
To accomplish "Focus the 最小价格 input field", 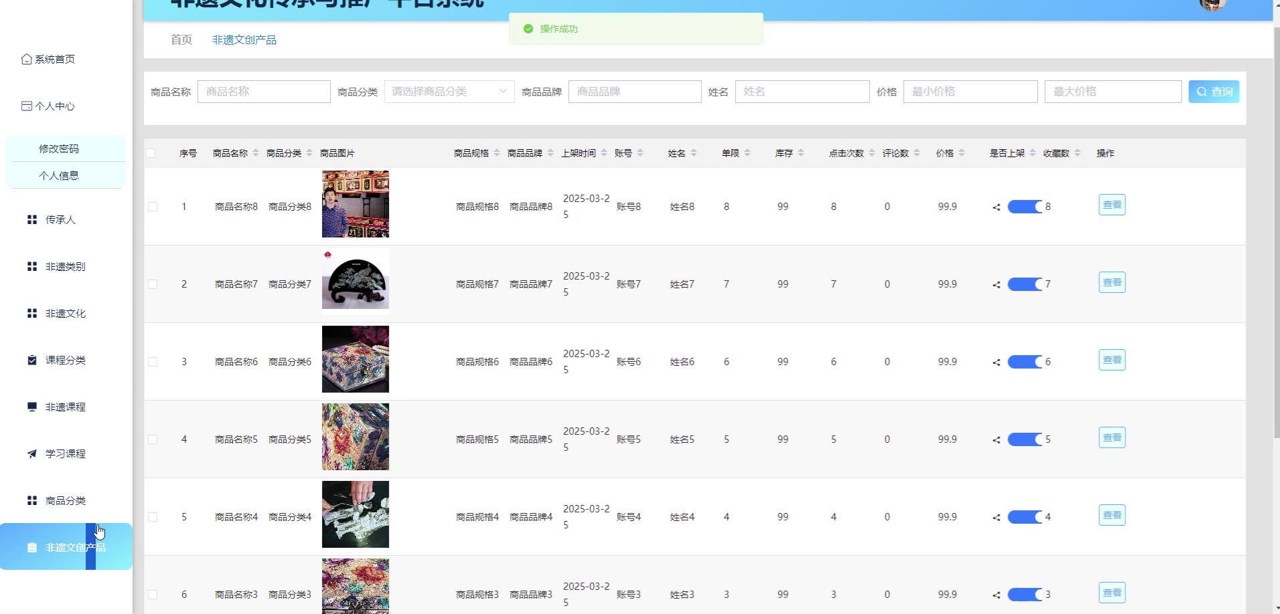I will [970, 92].
